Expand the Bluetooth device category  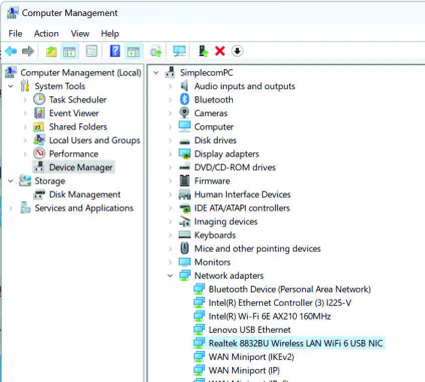pyautogui.click(x=171, y=100)
